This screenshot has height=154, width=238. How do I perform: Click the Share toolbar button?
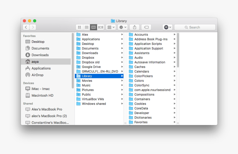[x=134, y=27]
